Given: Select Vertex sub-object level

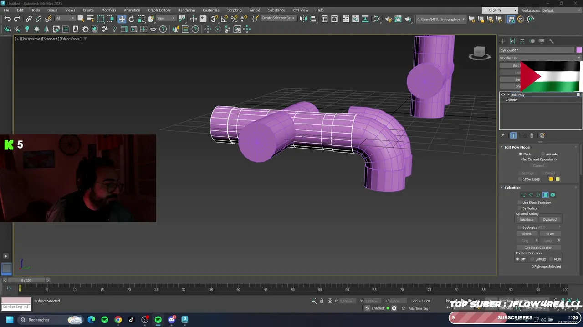Looking at the screenshot, I should (x=523, y=195).
